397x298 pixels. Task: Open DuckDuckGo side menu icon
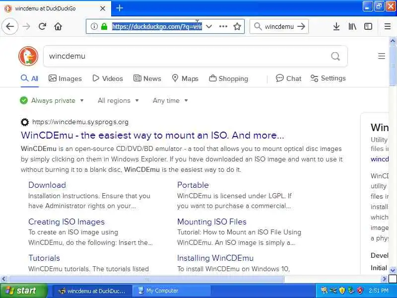click(382, 56)
